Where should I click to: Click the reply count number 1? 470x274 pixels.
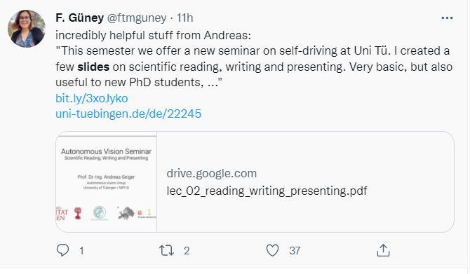[81, 251]
